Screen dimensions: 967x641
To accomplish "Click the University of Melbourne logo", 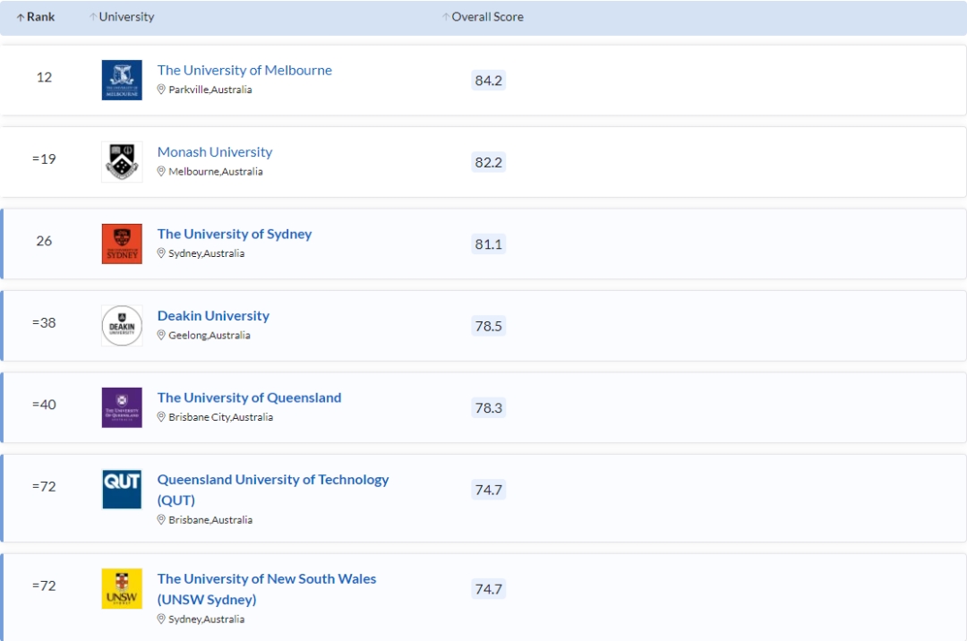I will pyautogui.click(x=122, y=81).
